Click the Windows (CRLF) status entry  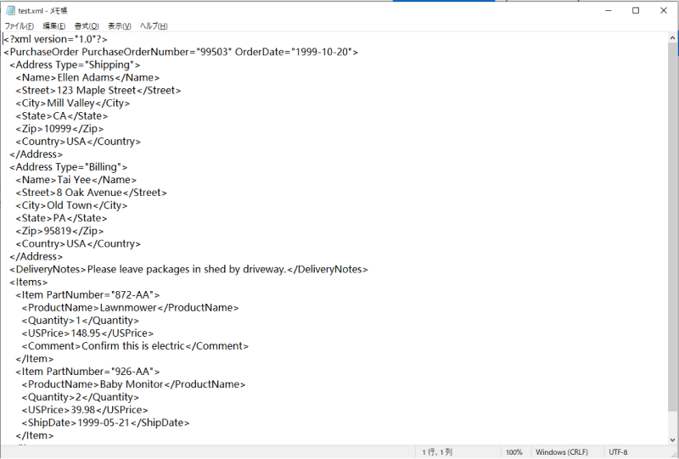[562, 452]
